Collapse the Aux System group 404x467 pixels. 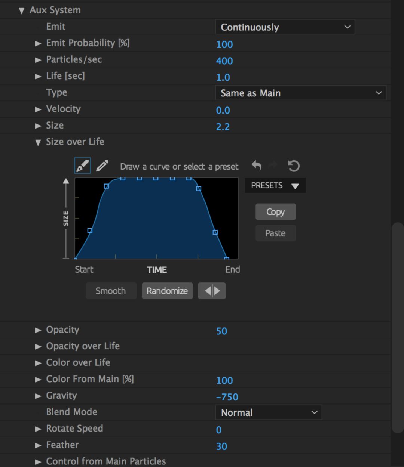tap(21, 11)
